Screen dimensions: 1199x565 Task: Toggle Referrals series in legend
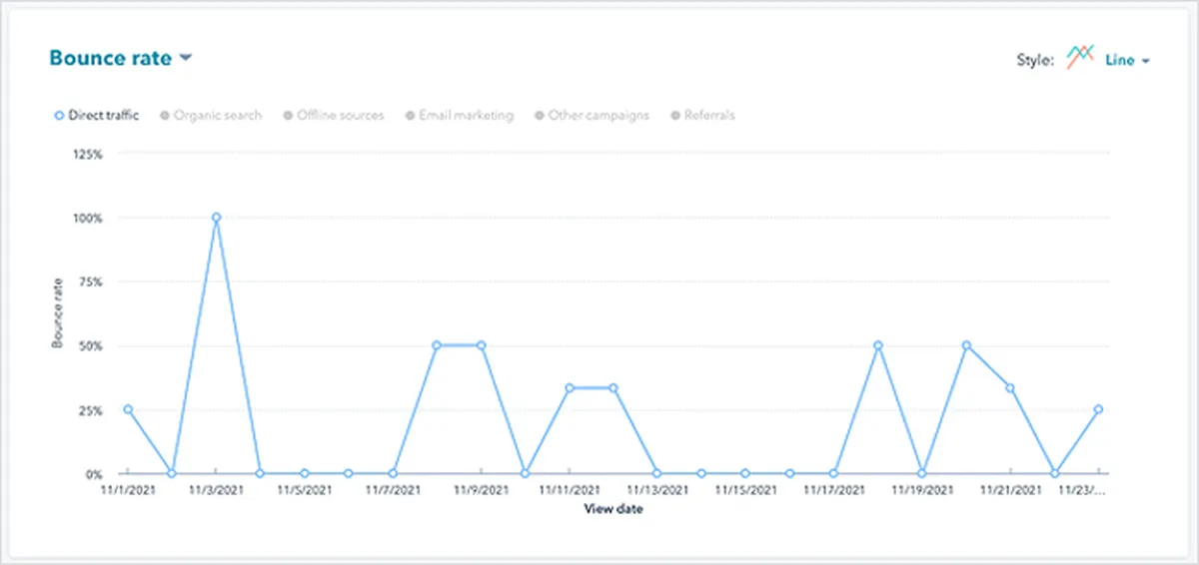[702, 115]
